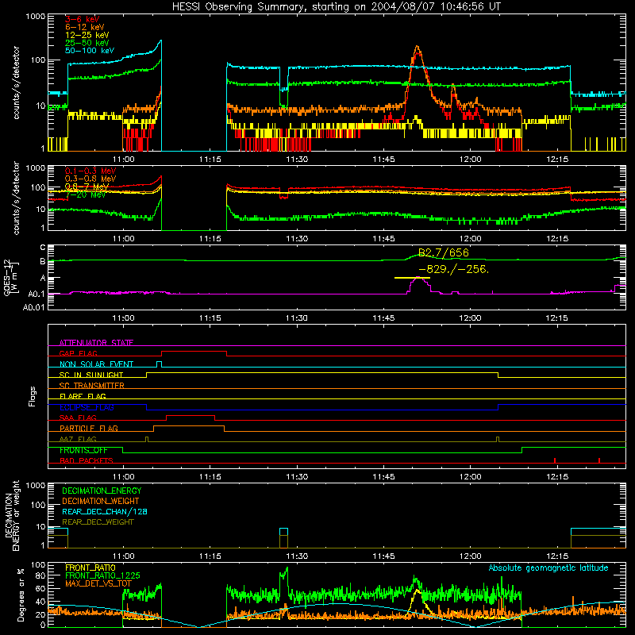The width and height of the screenshot is (635, 635).
Task: Click the 12:00 time label under the GOES panel
Action: click(470, 318)
